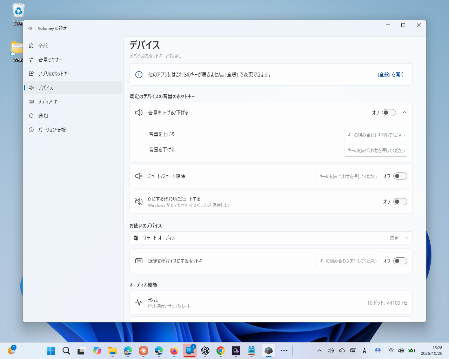Click the ミュート/ミュート解除 hotkey input field
The image size is (449, 359).
(x=348, y=176)
